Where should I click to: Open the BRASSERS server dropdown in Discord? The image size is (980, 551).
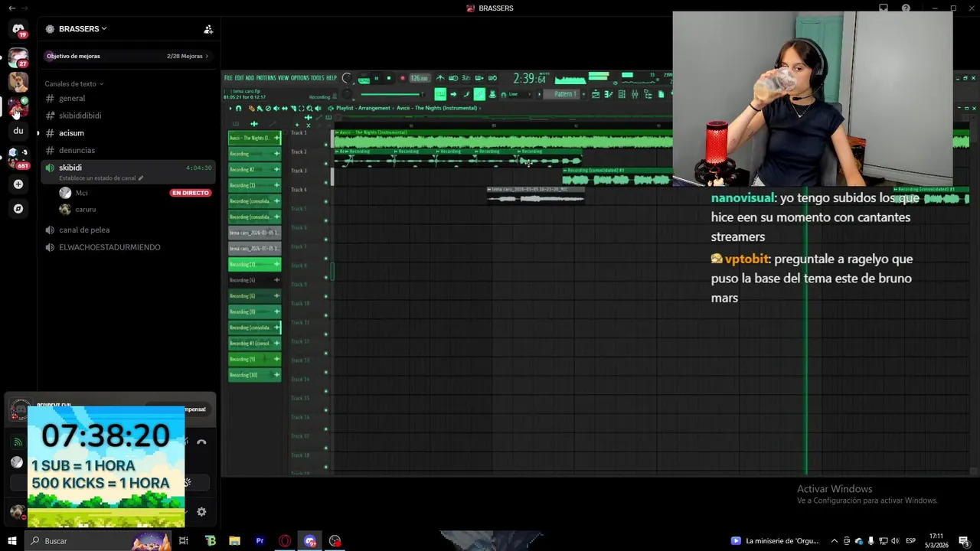(x=83, y=29)
